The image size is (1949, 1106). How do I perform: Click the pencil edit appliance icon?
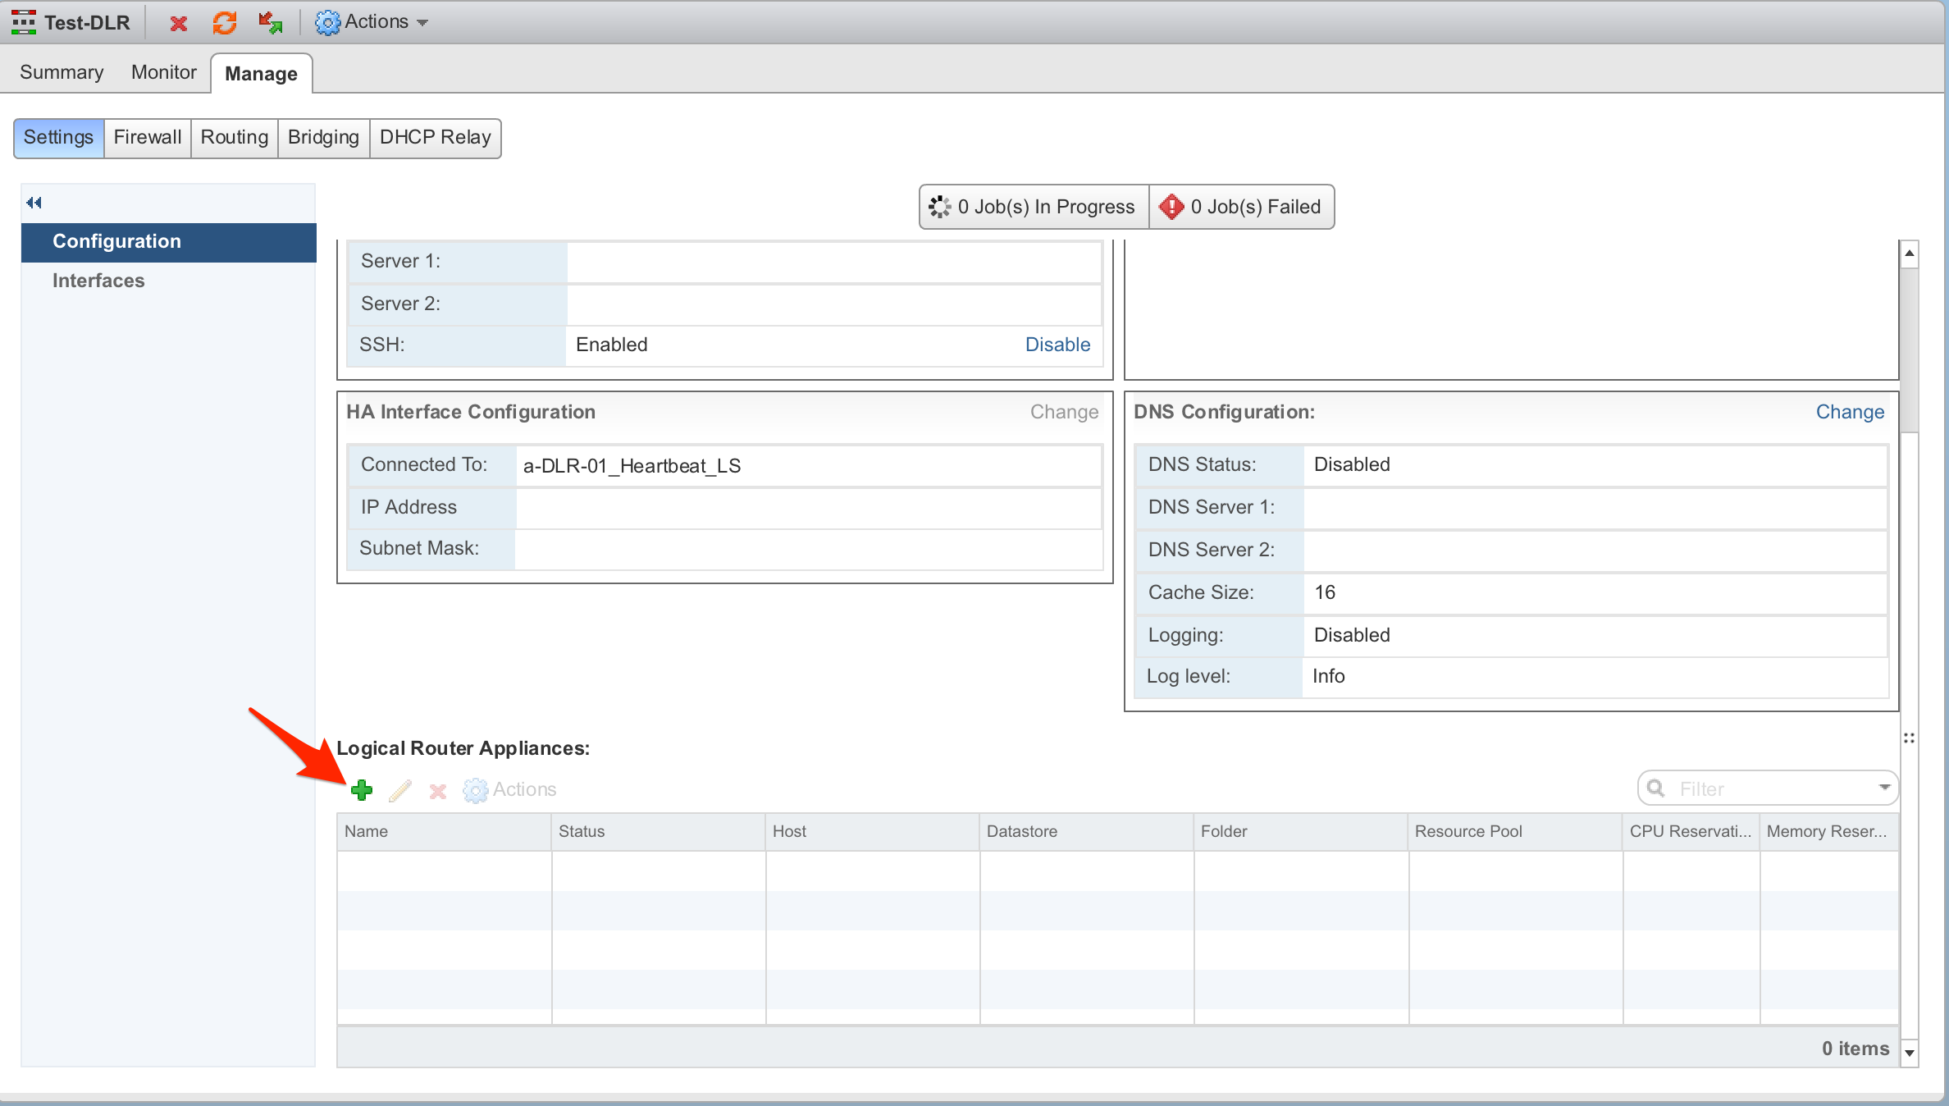399,790
